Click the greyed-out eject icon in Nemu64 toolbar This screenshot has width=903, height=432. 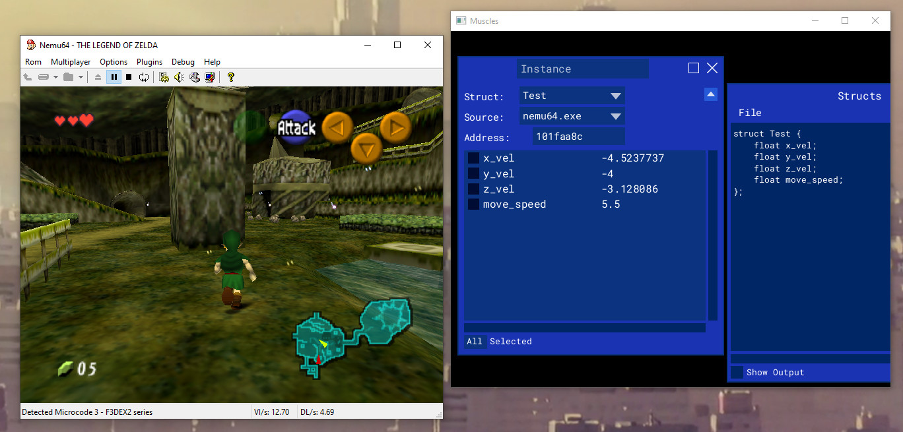click(x=98, y=77)
